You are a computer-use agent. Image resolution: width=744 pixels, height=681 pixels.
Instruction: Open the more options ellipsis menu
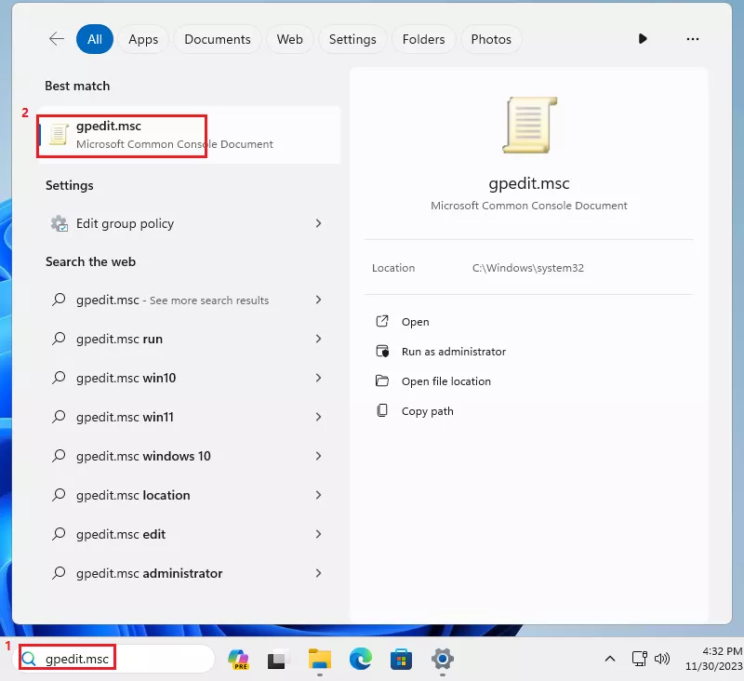(692, 39)
